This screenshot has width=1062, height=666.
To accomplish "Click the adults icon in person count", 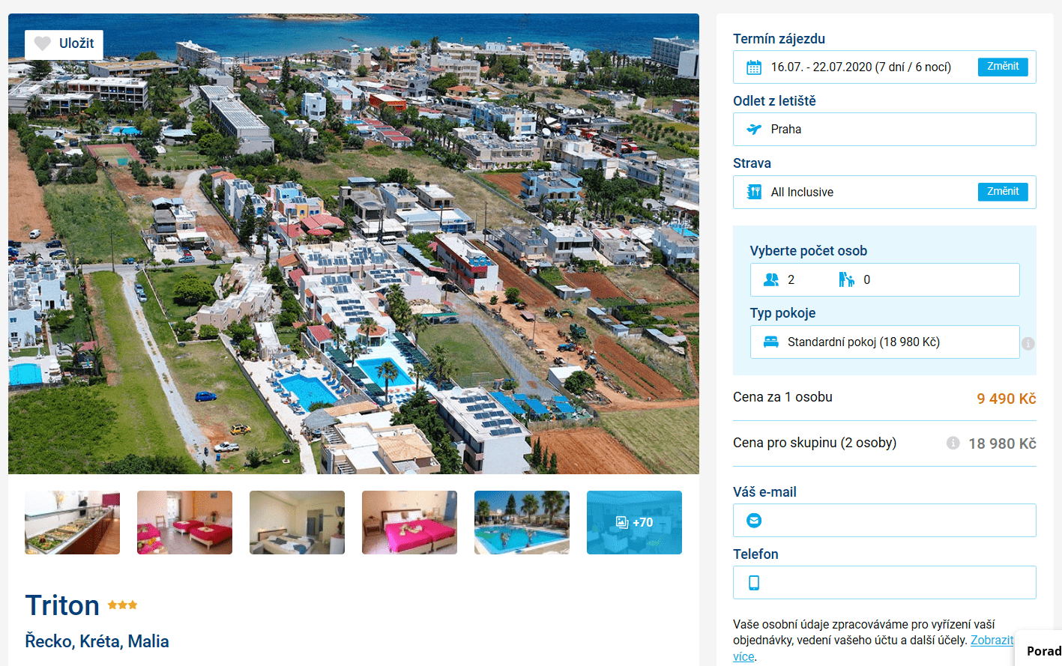I will click(x=771, y=279).
